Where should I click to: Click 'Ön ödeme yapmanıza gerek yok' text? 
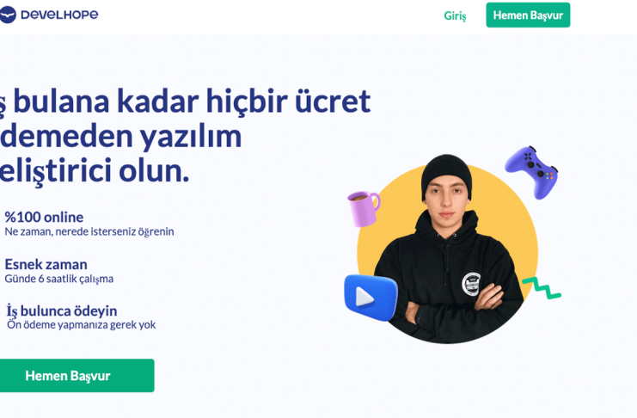coord(82,324)
